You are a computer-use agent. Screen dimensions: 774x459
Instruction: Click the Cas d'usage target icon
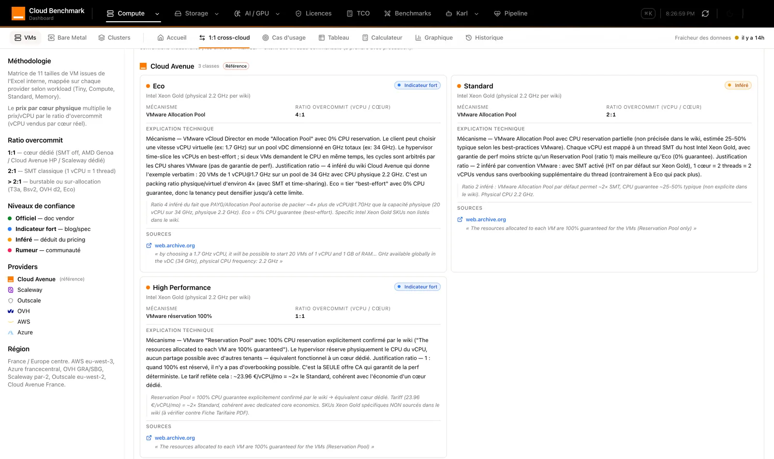(x=266, y=38)
